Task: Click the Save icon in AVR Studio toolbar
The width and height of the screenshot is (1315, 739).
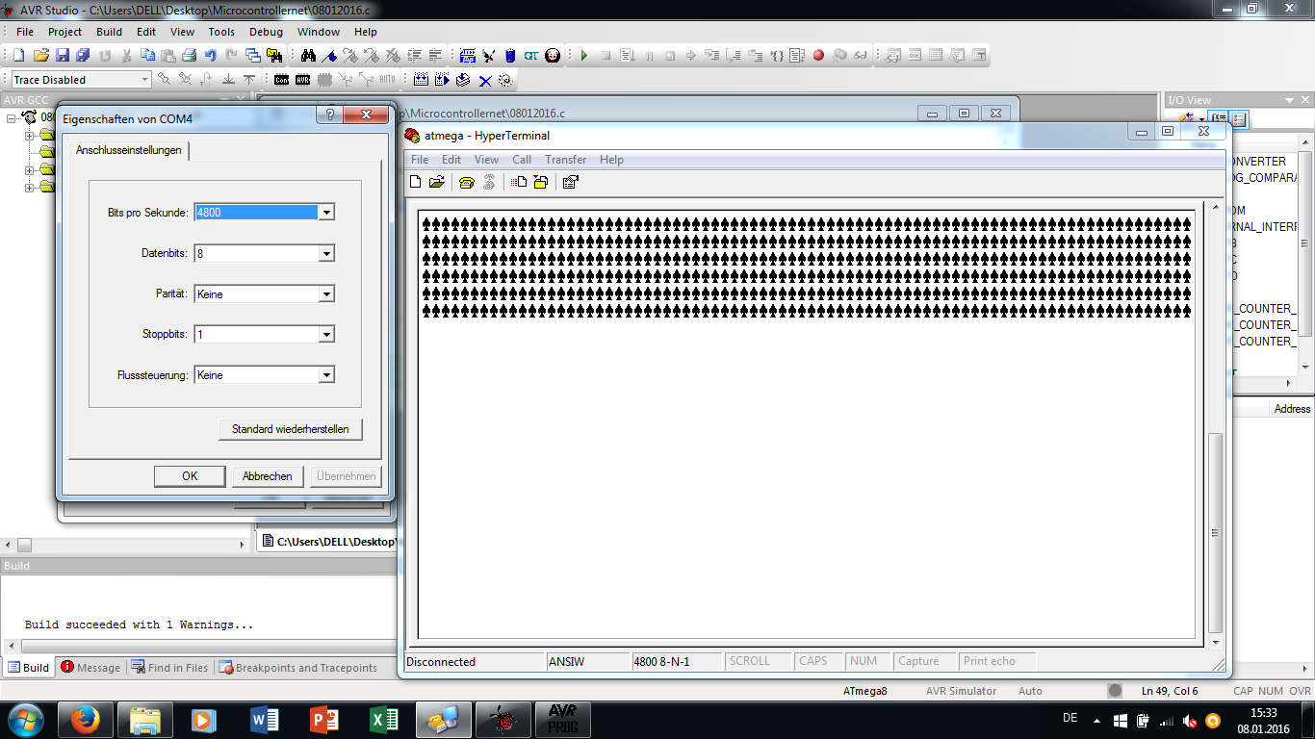Action: coord(62,56)
